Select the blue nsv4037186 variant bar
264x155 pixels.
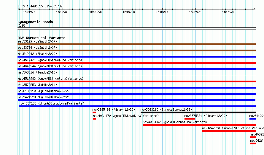point(137,106)
